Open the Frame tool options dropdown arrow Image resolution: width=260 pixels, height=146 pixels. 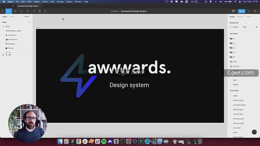tap(17, 12)
